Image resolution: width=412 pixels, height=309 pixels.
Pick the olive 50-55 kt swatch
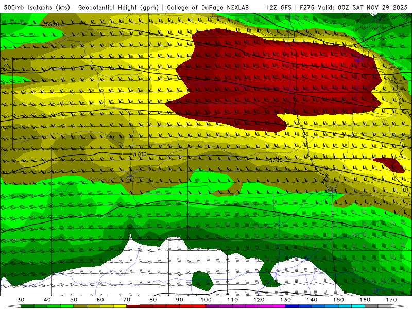coord(80,306)
